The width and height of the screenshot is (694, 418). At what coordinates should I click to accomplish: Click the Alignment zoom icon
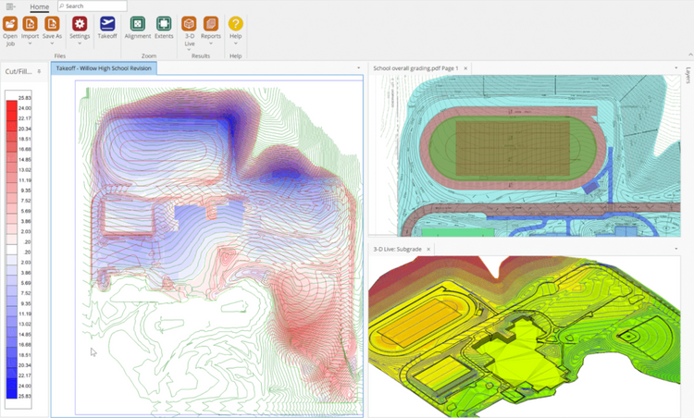[138, 23]
